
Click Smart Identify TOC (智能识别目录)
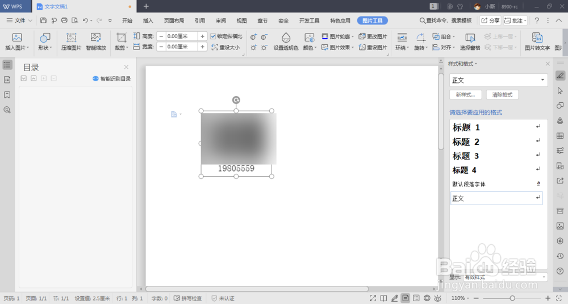tap(111, 78)
